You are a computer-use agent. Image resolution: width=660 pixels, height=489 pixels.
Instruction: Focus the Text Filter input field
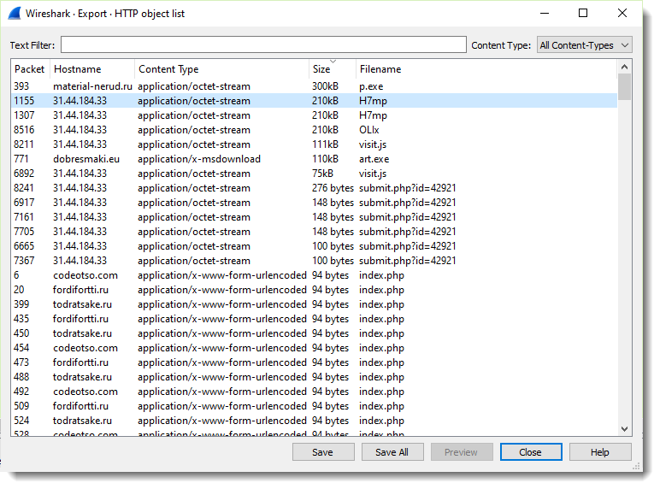[x=263, y=44]
